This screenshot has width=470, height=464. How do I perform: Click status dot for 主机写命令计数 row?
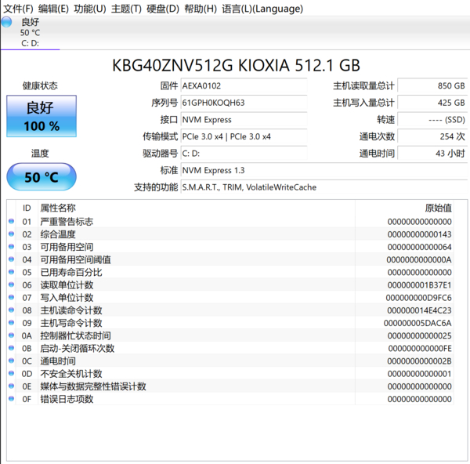[x=12, y=323]
